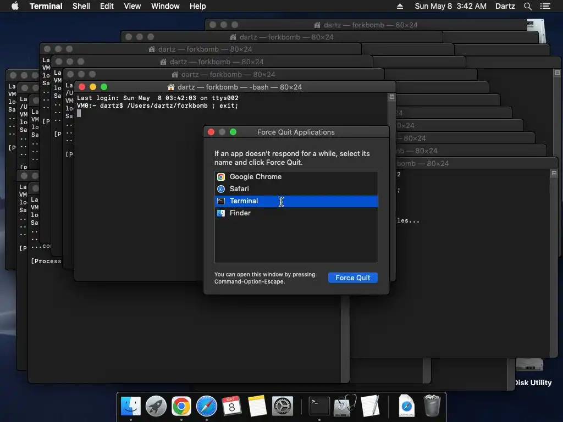The image size is (563, 422).
Task: Open Spotlight search magnifier icon
Action: (527, 6)
